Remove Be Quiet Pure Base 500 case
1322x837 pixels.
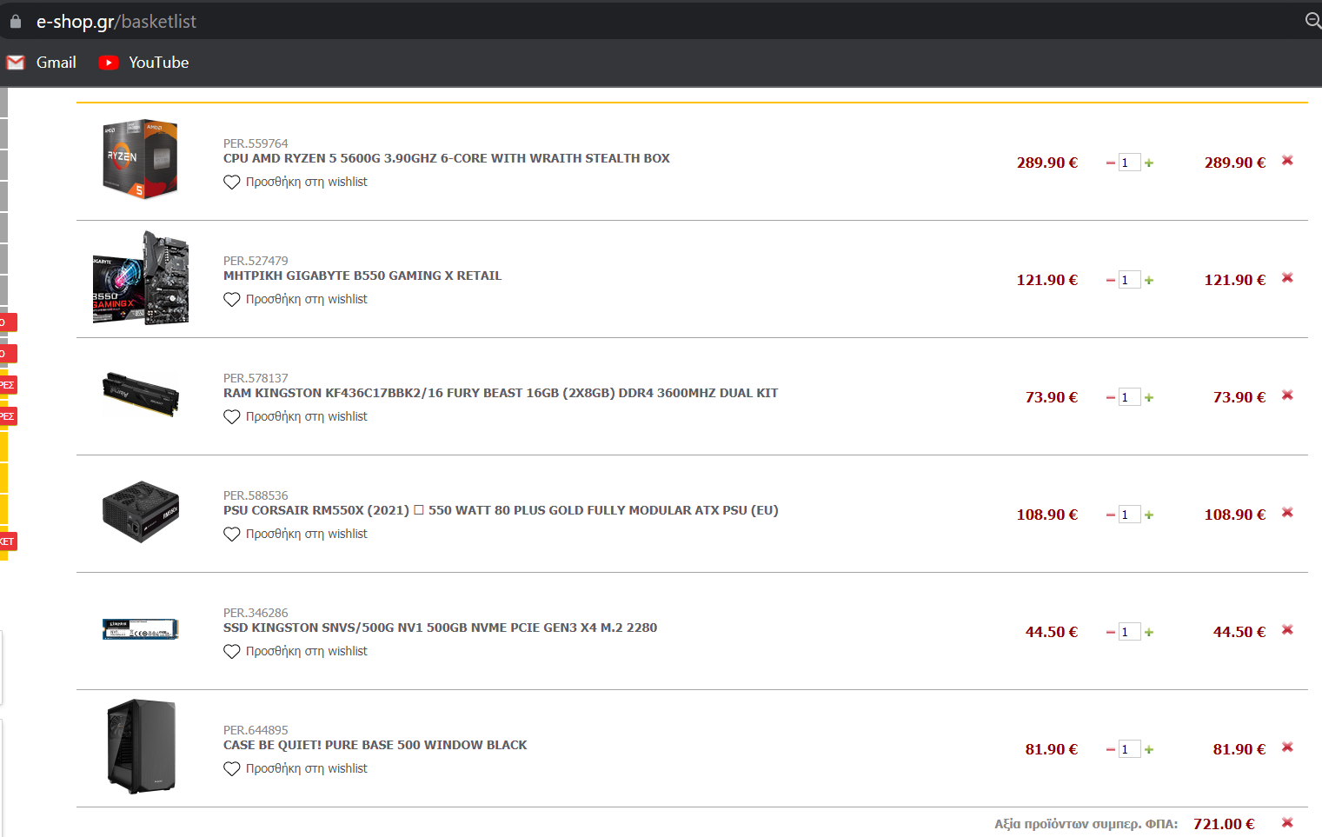click(x=1287, y=747)
